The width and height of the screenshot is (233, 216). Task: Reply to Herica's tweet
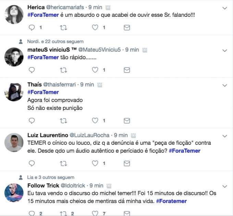[32, 28]
